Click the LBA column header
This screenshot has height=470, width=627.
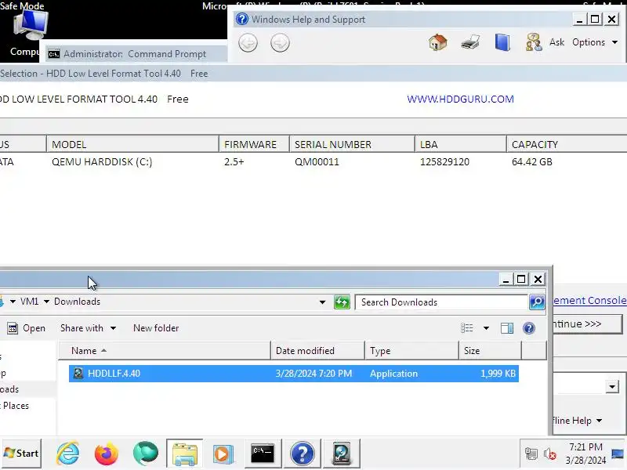click(x=461, y=144)
